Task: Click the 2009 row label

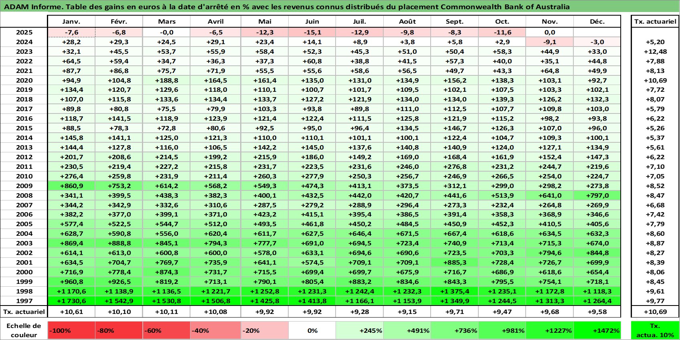Action: [24, 186]
